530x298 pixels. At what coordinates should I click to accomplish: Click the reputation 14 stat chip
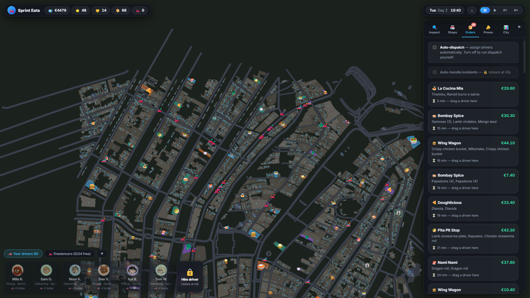click(x=101, y=10)
